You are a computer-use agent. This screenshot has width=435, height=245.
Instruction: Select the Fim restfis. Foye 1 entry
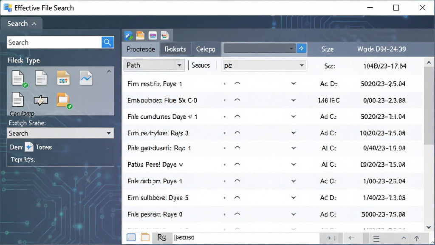pos(155,84)
